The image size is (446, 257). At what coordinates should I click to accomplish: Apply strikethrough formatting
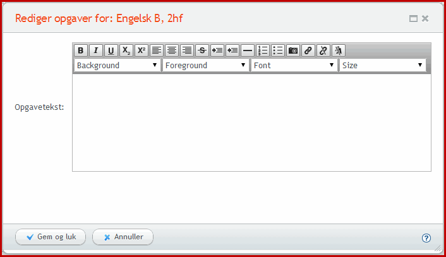coord(202,51)
